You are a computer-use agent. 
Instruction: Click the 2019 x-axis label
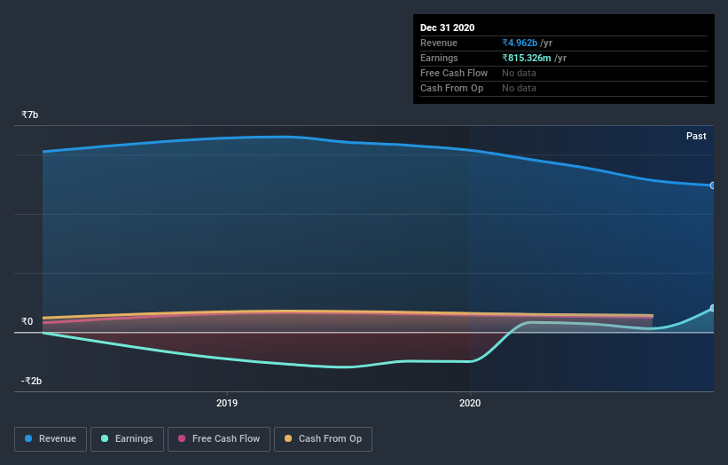coord(227,403)
